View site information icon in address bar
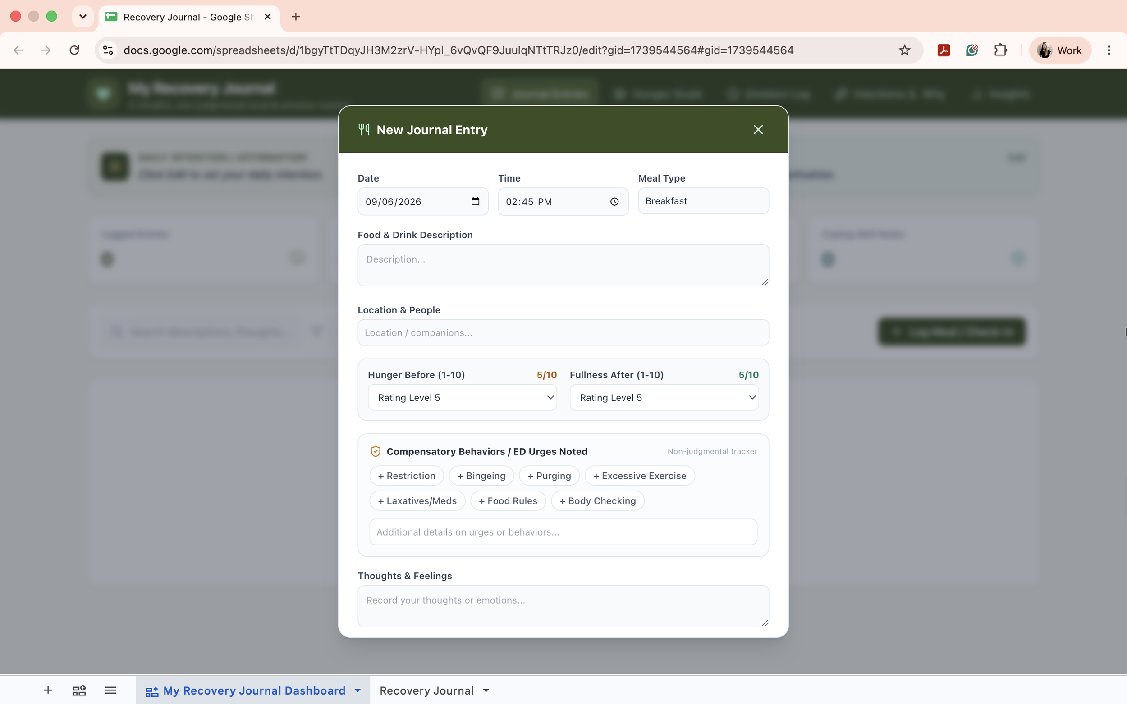 108,50
